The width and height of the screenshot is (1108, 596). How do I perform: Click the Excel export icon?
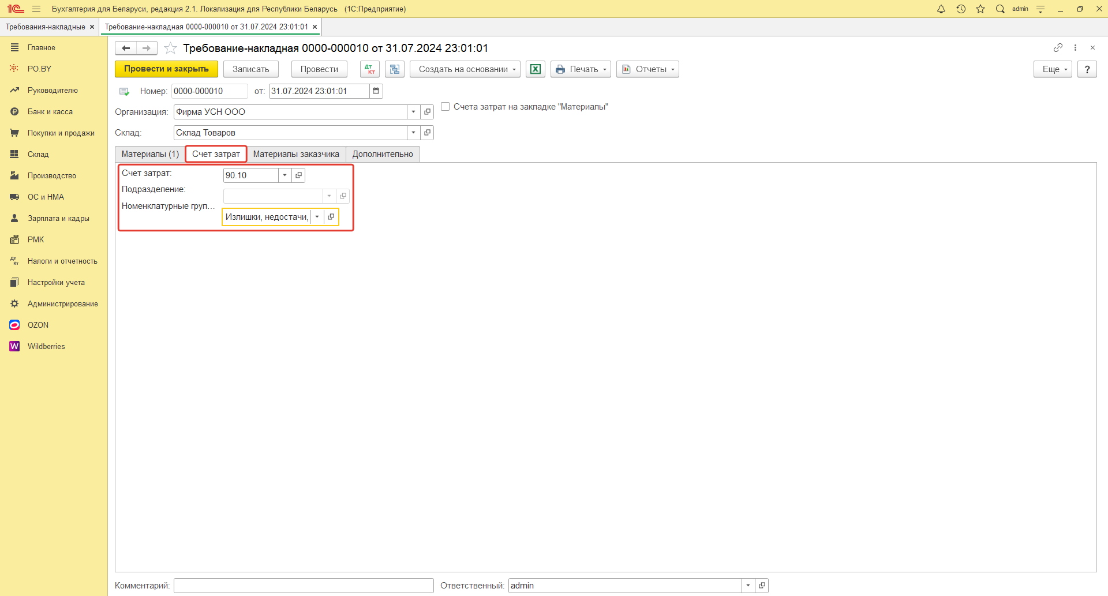536,69
